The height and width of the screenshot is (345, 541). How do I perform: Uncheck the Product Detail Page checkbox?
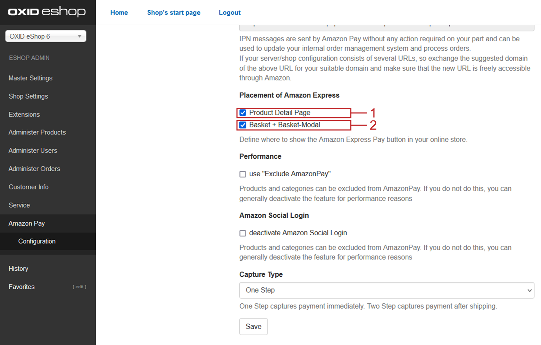(243, 113)
